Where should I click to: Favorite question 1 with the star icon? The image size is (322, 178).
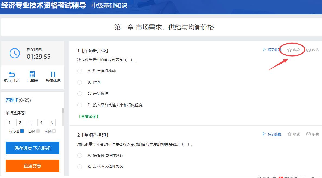point(289,50)
